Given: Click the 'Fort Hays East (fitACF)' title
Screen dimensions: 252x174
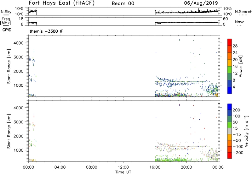Looking at the screenshot, I should [x=61, y=3].
